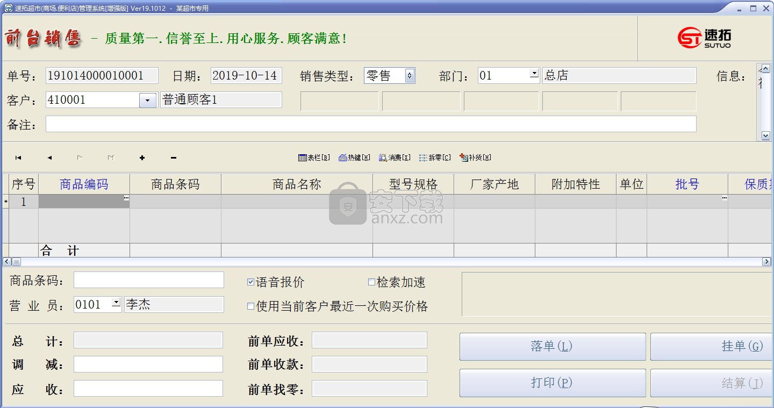
Task: Click 附加特性 column header
Action: [x=576, y=184]
